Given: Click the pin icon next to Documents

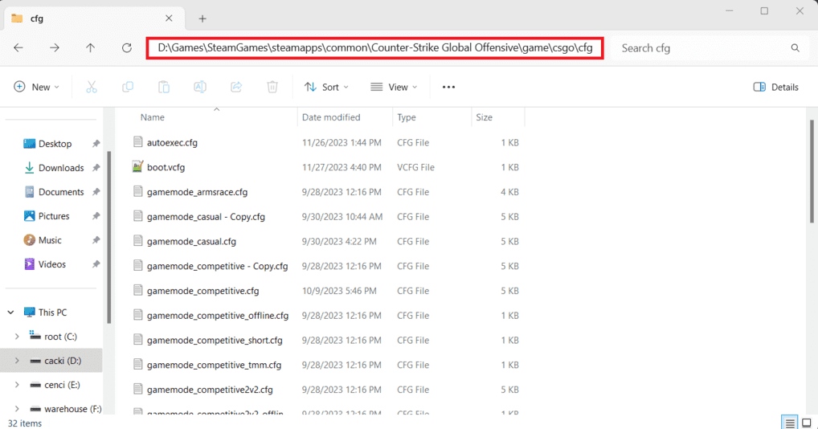Looking at the screenshot, I should coord(96,192).
